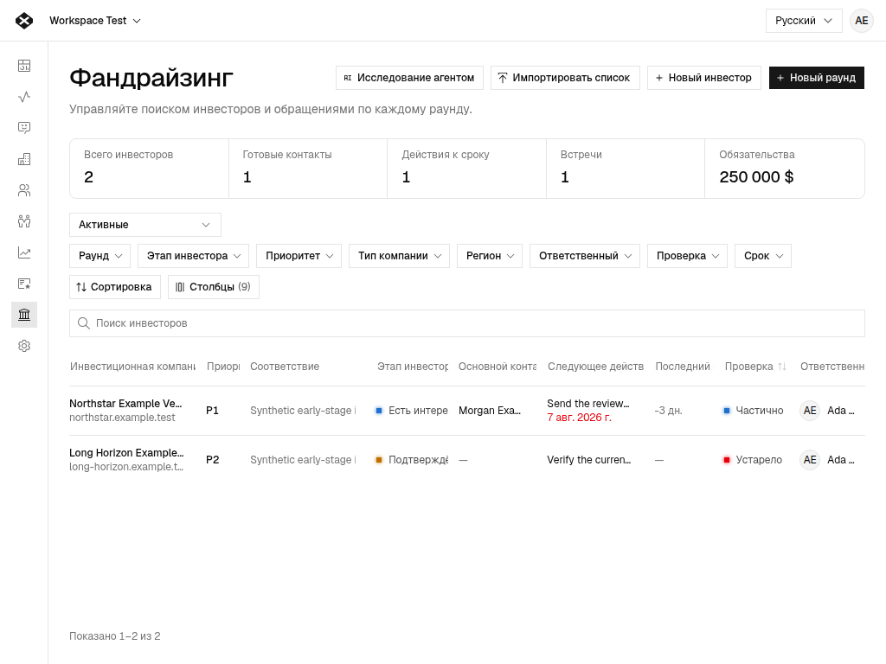Expand the Раунд filter
Screen dimensions: 886x664
point(100,256)
